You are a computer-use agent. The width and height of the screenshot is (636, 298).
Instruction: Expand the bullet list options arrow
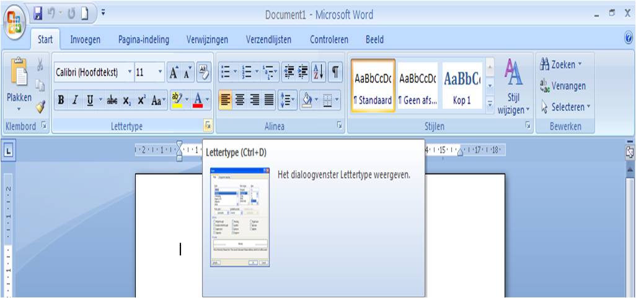pos(234,72)
